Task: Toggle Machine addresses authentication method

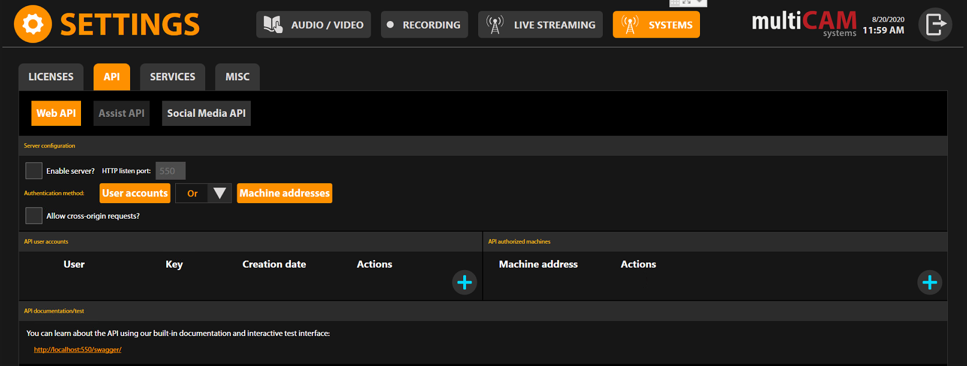Action: [x=284, y=193]
